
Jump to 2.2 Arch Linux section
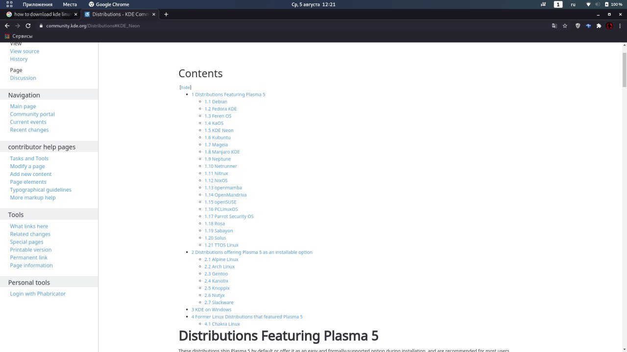(x=219, y=267)
